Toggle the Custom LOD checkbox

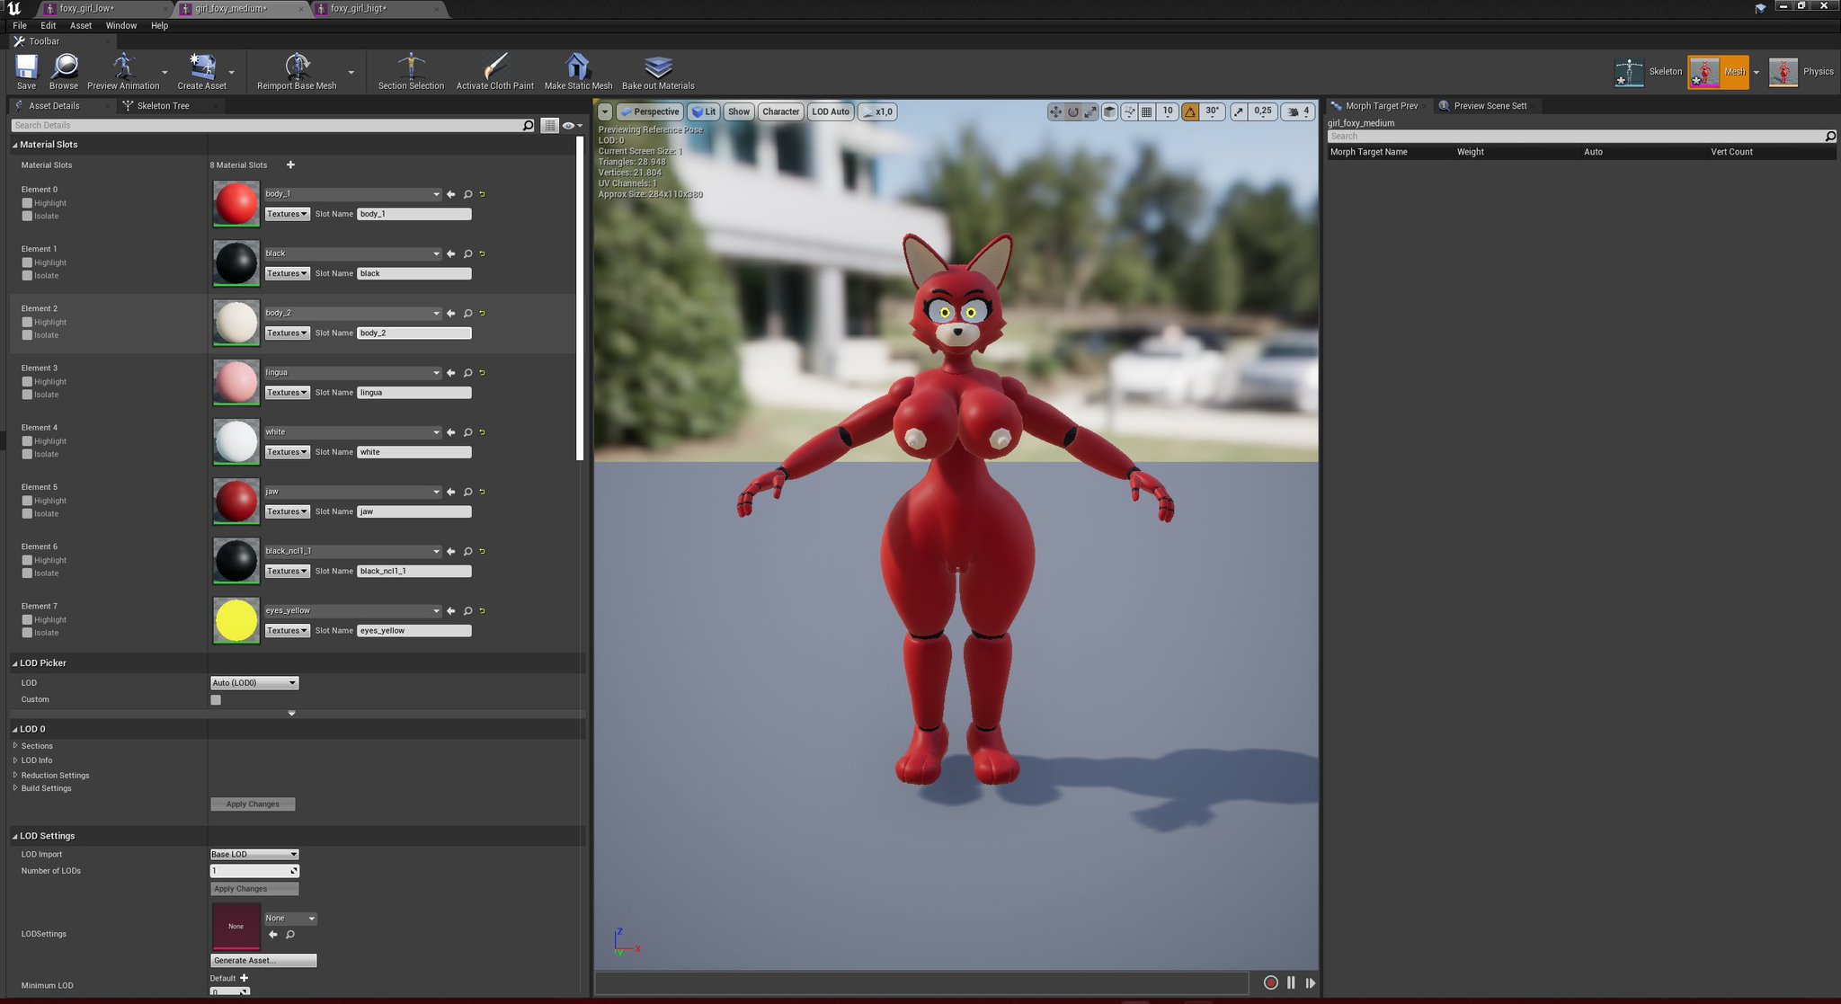point(216,699)
